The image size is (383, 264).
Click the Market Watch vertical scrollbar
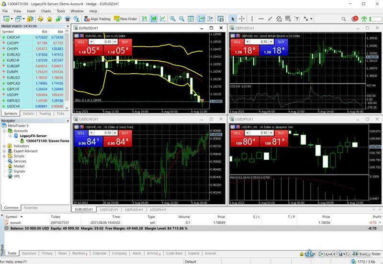[67, 69]
